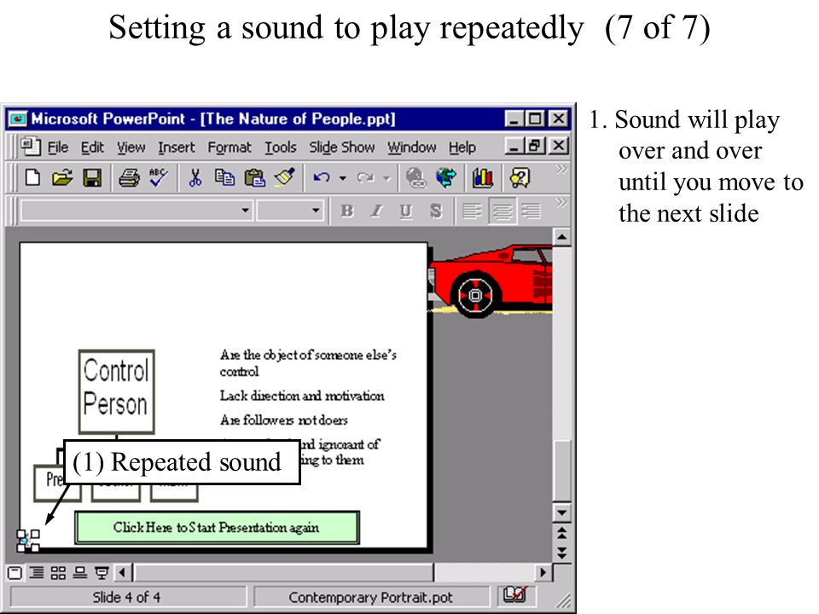
Task: Click the Insert Hyperlink globe icon
Action: pyautogui.click(x=415, y=178)
